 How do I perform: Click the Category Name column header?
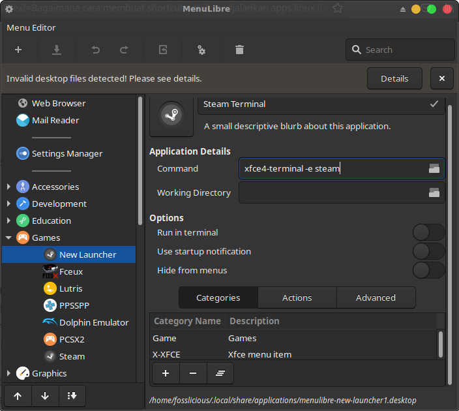coord(187,321)
